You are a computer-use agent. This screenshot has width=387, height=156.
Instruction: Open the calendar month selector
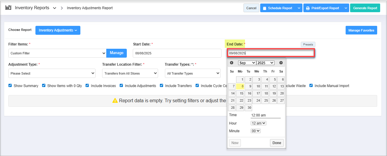pyautogui.click(x=247, y=63)
